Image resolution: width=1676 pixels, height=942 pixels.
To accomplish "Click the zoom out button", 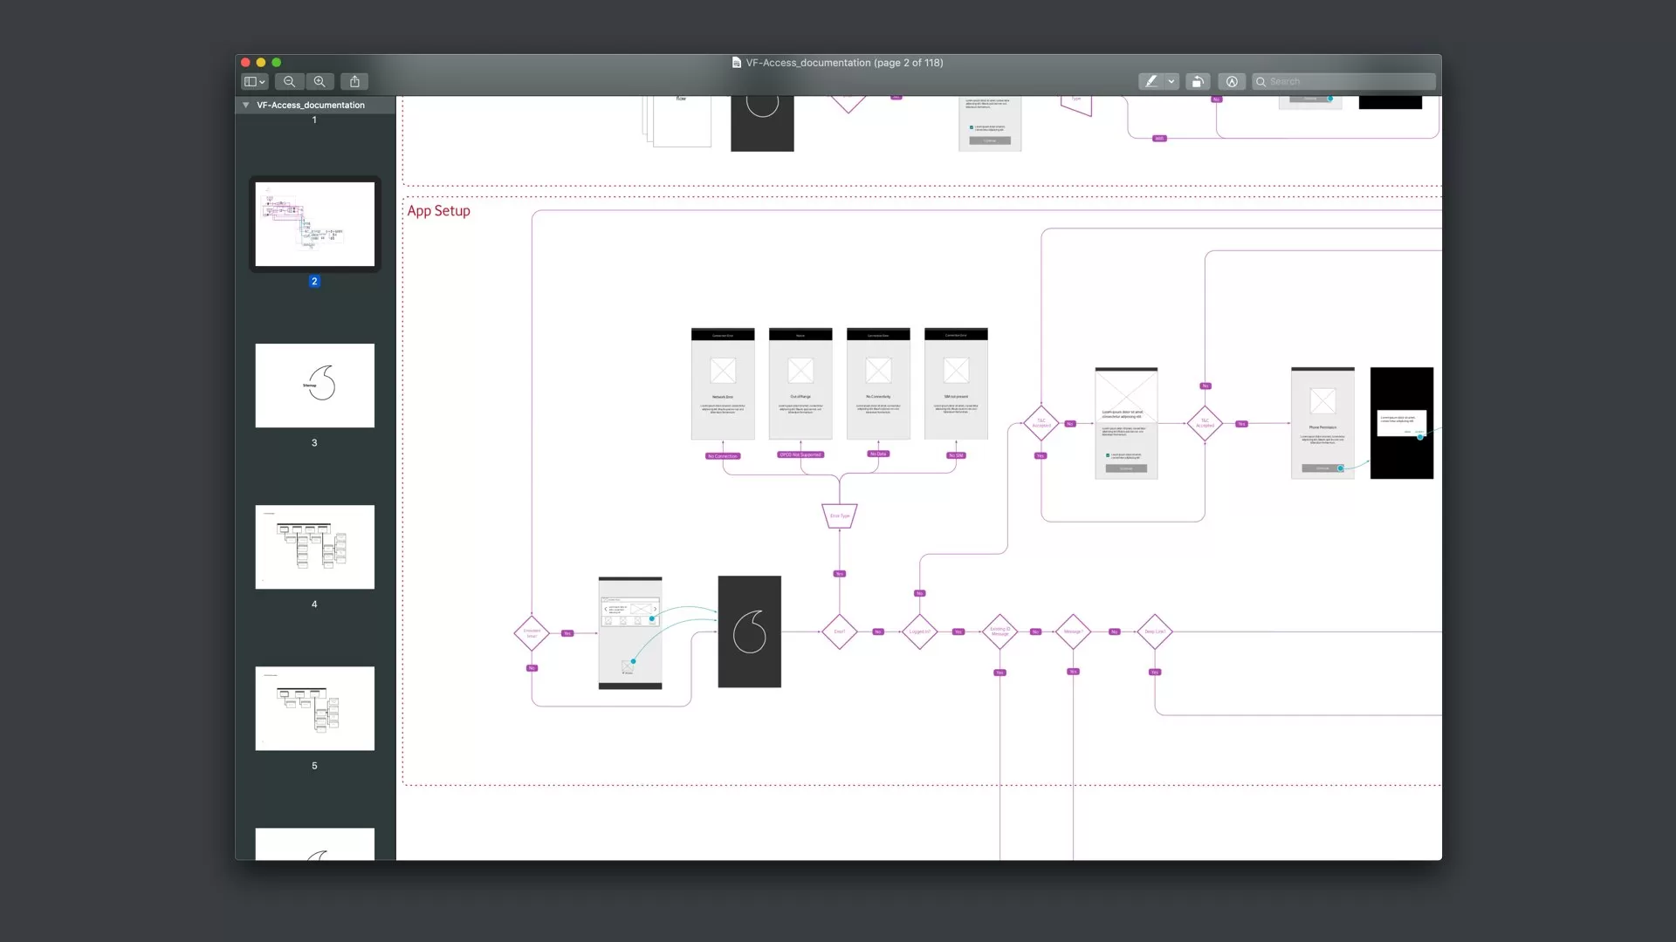I will (x=289, y=81).
